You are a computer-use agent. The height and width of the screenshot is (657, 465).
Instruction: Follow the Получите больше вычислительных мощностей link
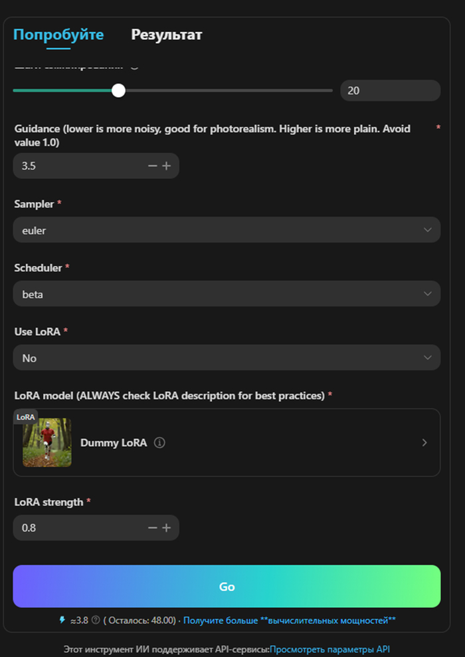point(289,620)
